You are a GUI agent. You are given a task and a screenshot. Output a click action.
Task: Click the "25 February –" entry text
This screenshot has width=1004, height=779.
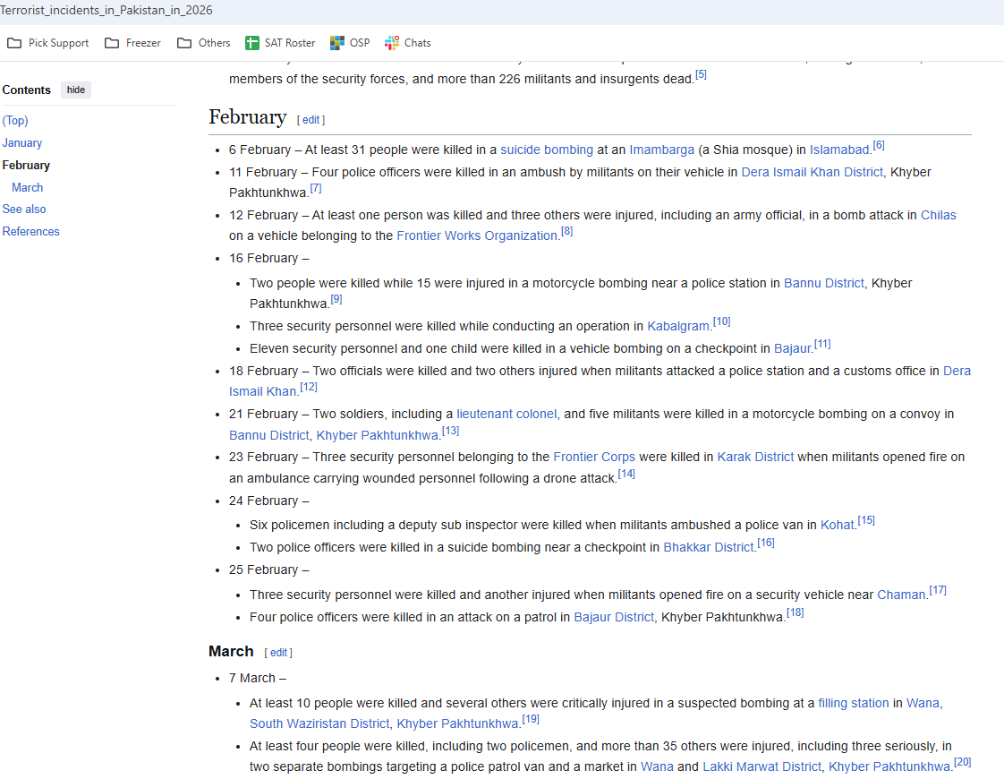point(269,570)
